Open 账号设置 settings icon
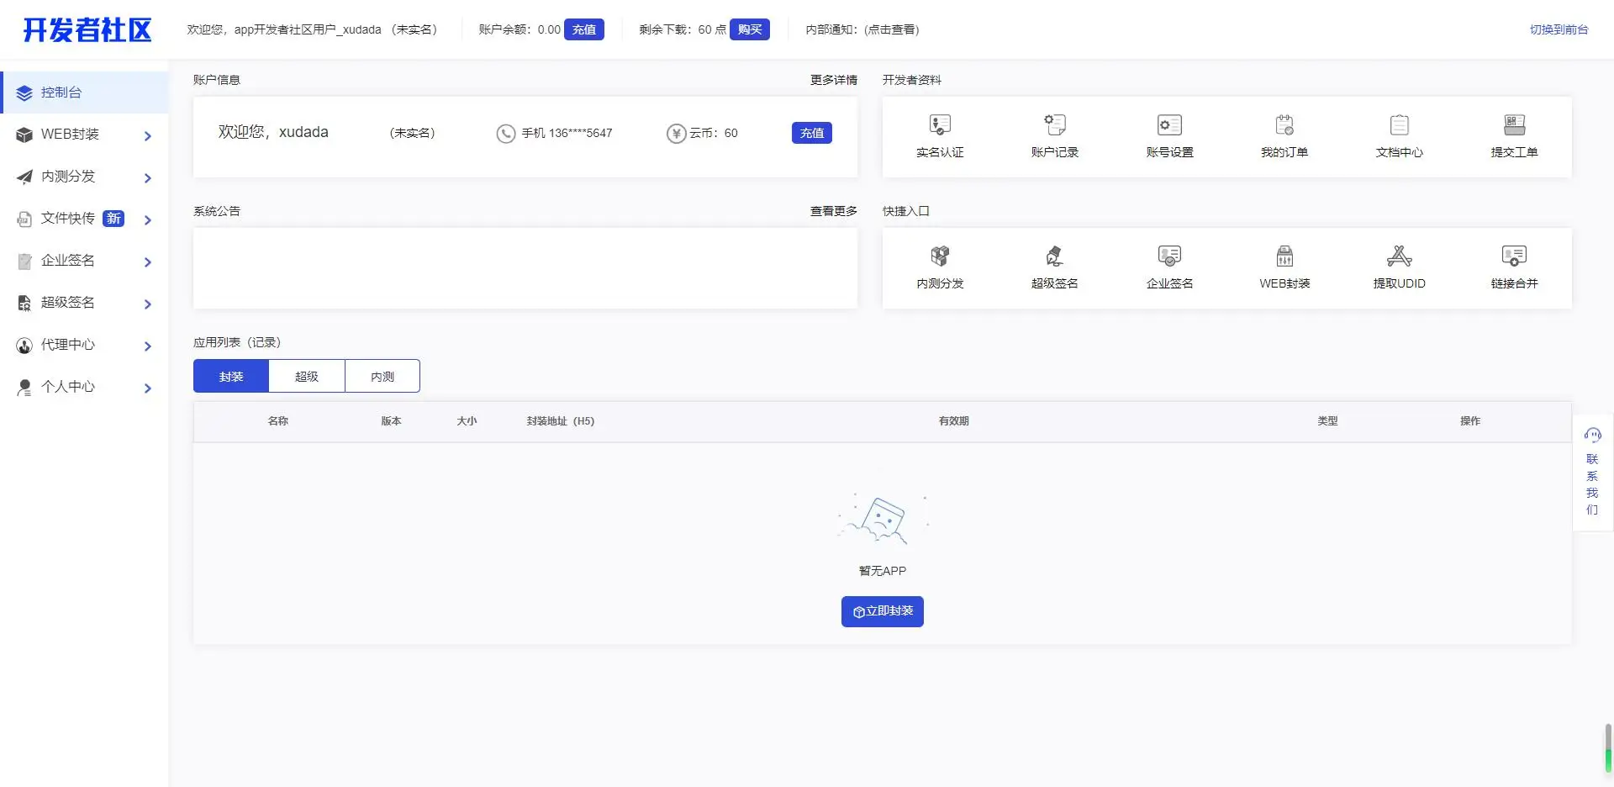Image resolution: width=1614 pixels, height=787 pixels. 1169,126
